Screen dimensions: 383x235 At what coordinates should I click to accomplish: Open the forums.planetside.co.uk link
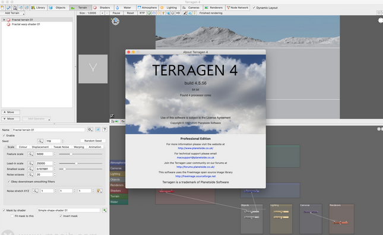click(195, 167)
